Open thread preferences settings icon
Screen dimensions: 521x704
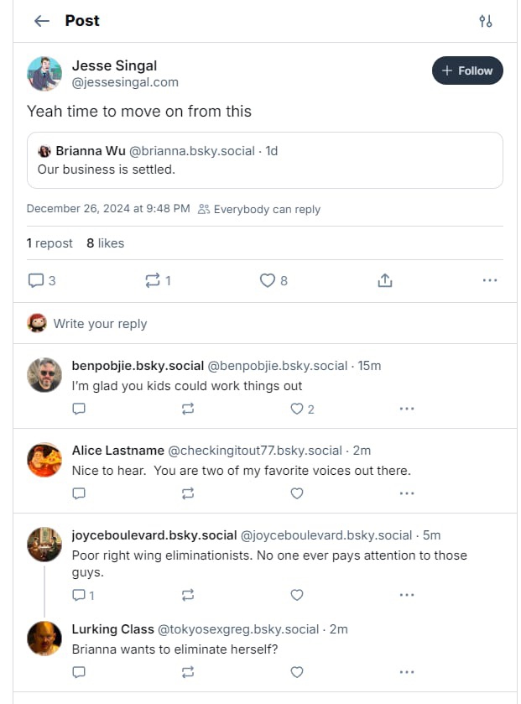tap(486, 21)
